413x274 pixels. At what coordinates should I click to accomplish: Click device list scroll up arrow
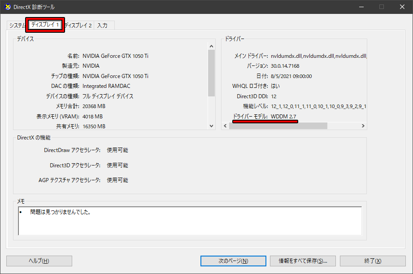tap(211, 46)
